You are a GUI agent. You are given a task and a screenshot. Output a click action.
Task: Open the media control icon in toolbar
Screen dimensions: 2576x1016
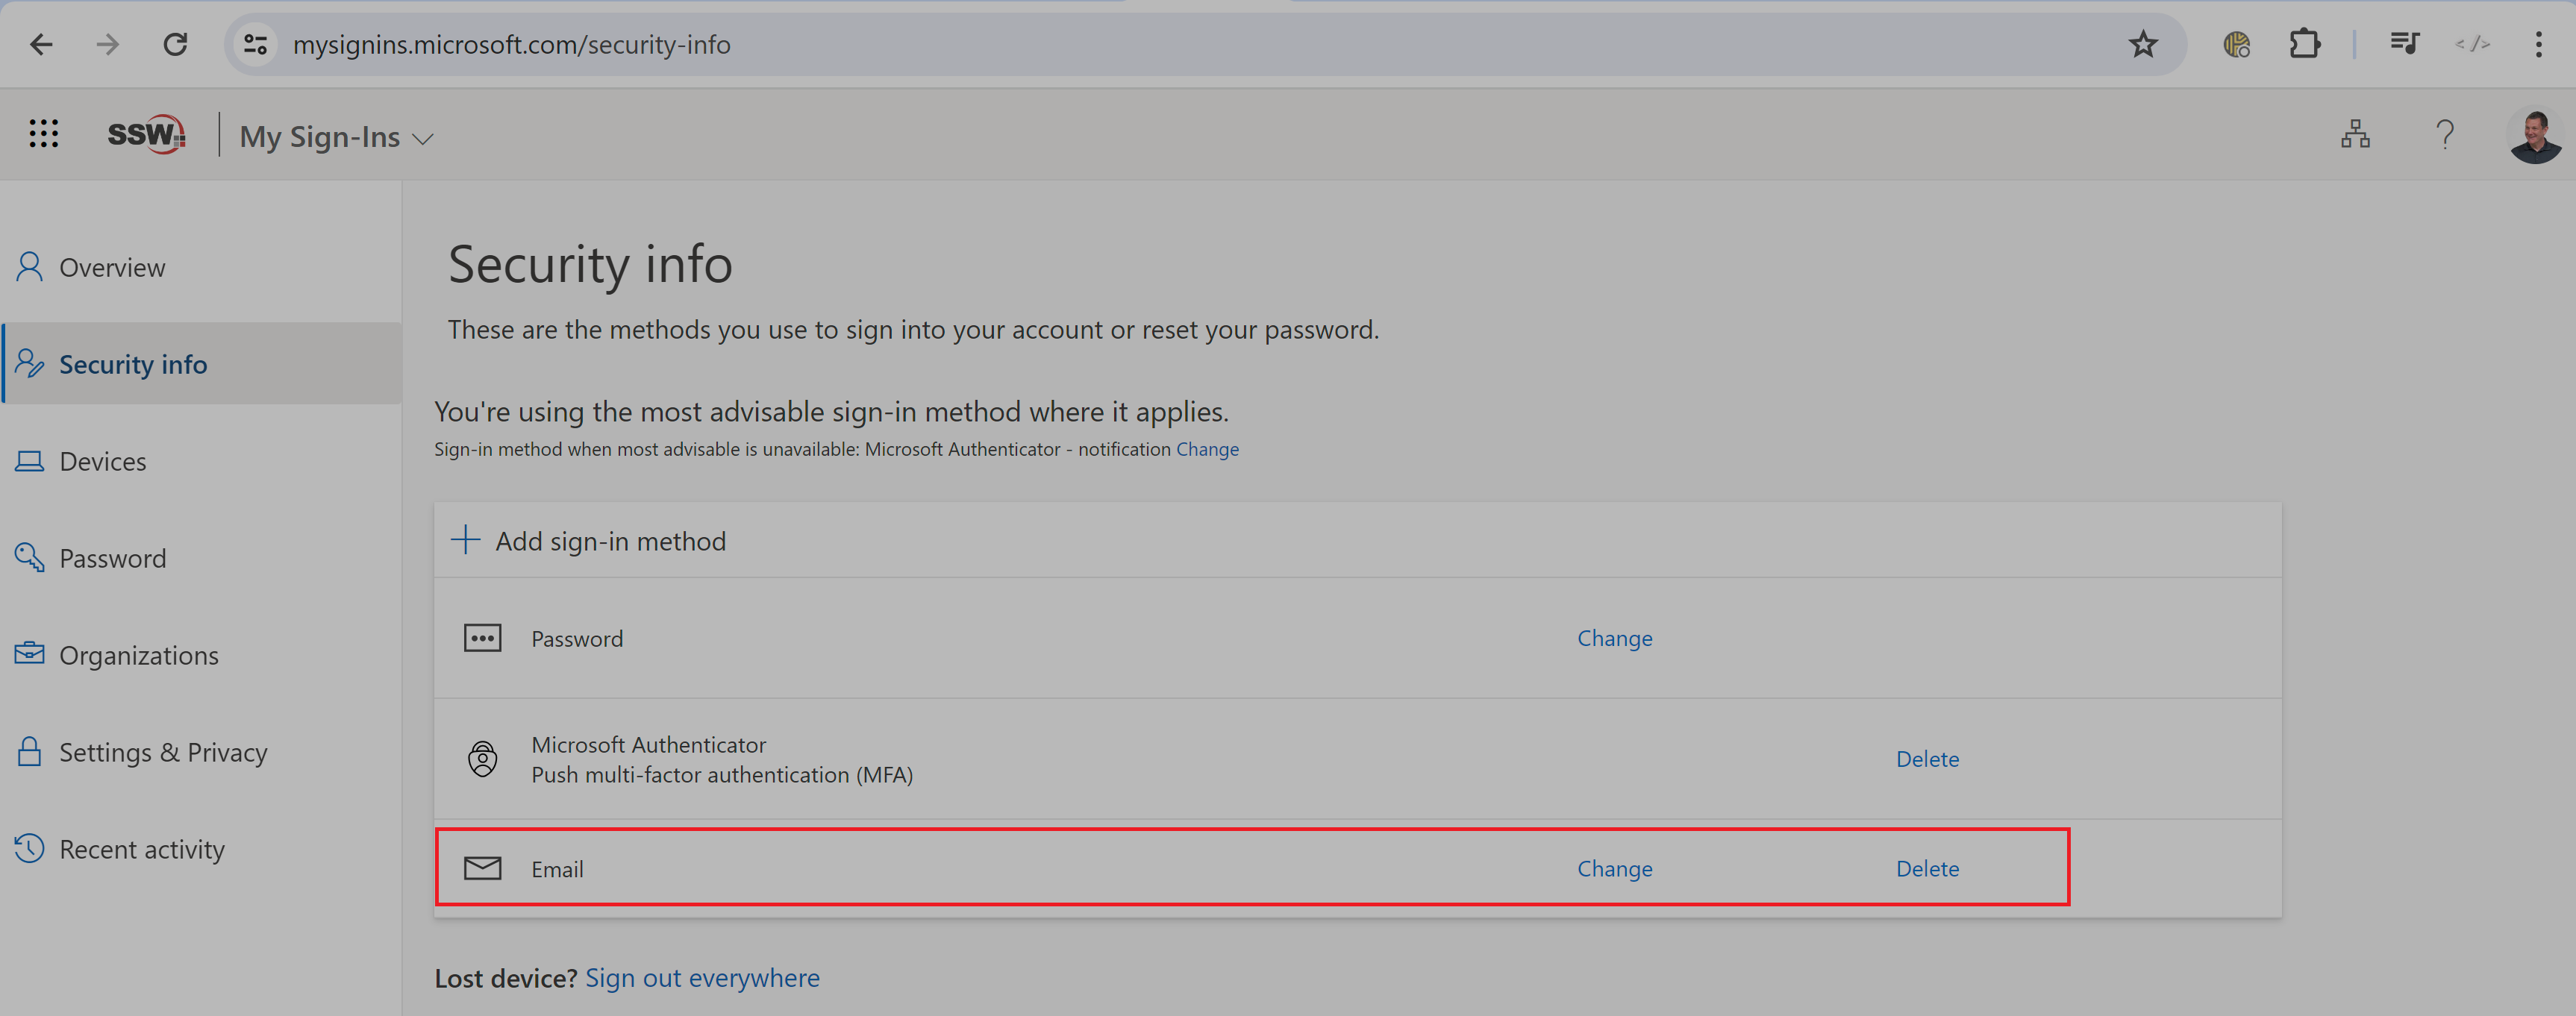(2404, 44)
